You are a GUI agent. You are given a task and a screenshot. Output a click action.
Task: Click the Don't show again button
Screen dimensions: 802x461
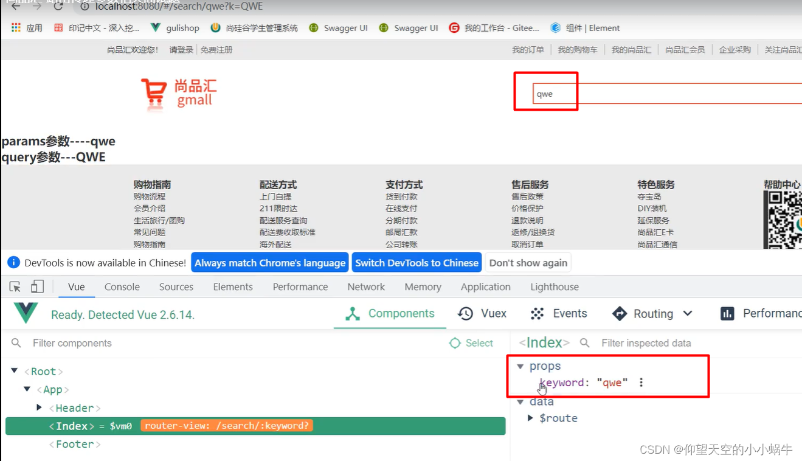coord(528,263)
